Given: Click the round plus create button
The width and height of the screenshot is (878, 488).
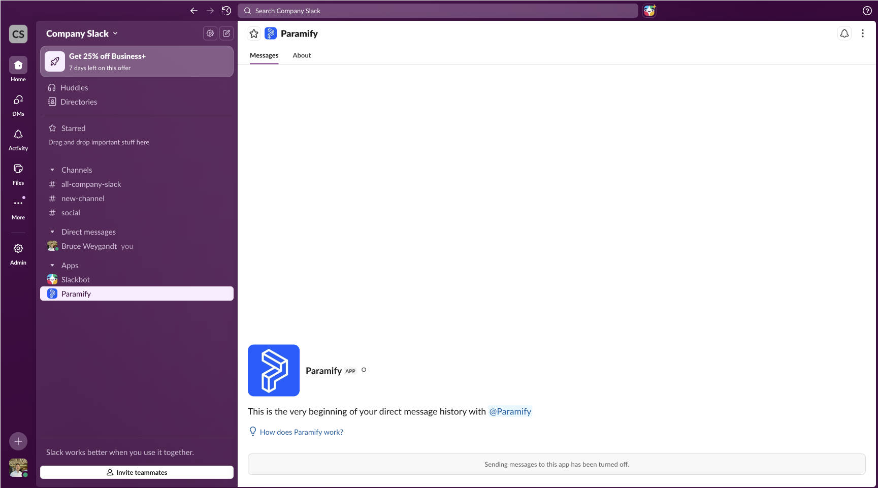Looking at the screenshot, I should point(18,441).
